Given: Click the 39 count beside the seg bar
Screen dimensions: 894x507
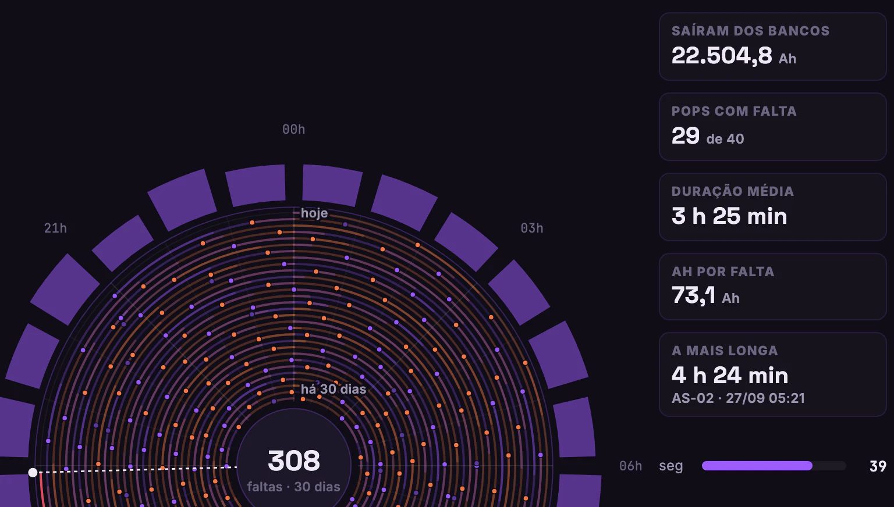Looking at the screenshot, I should pyautogui.click(x=878, y=466).
